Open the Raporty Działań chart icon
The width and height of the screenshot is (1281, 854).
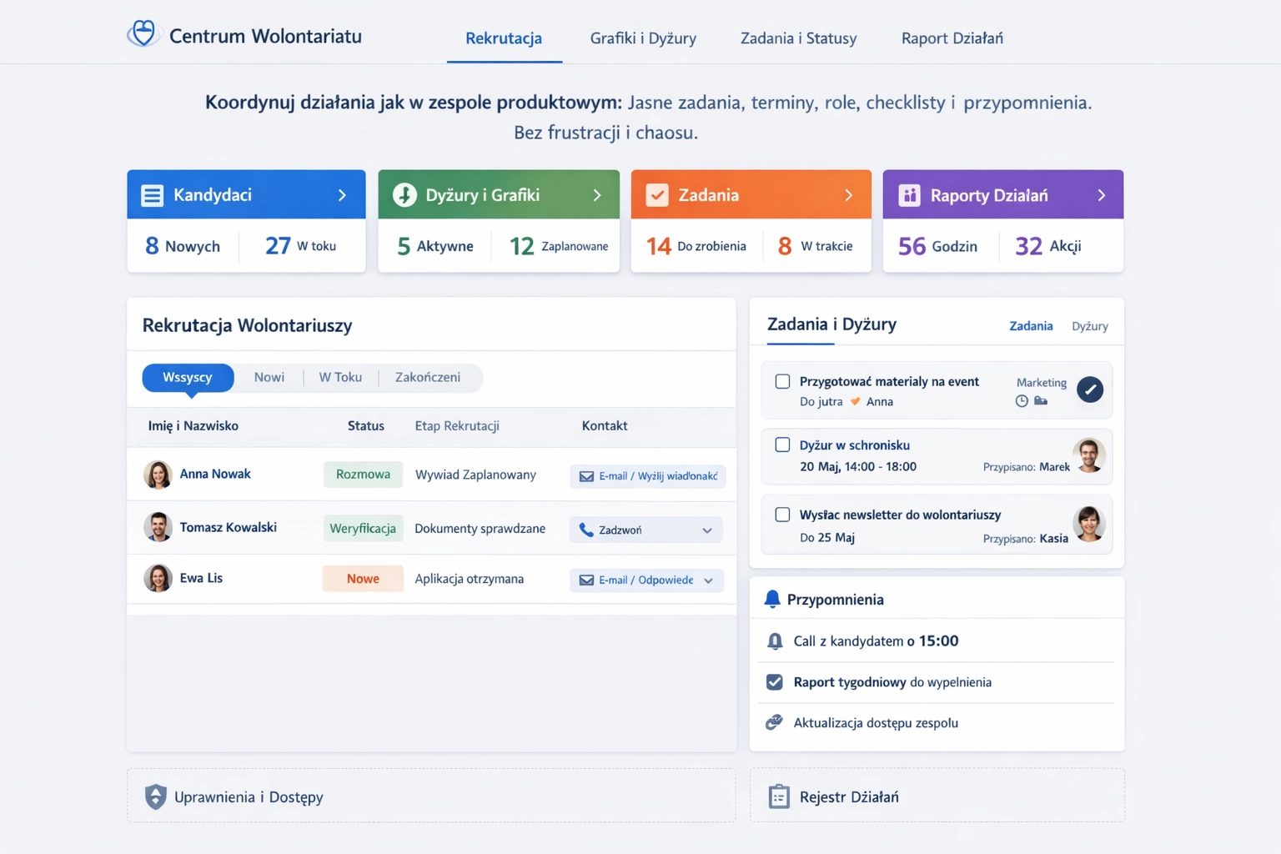point(909,194)
